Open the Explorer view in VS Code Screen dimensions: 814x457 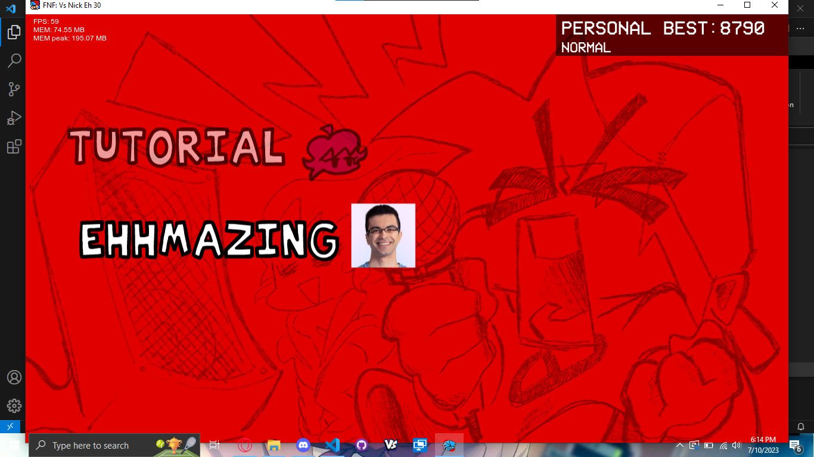[14, 33]
